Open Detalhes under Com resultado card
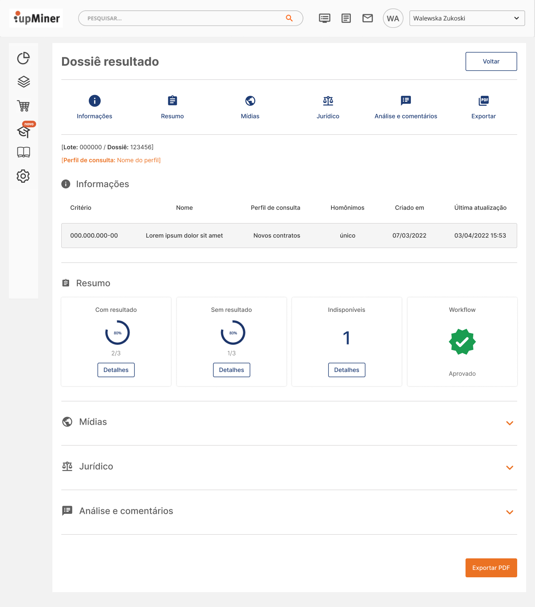Image resolution: width=535 pixels, height=607 pixels. coord(116,370)
